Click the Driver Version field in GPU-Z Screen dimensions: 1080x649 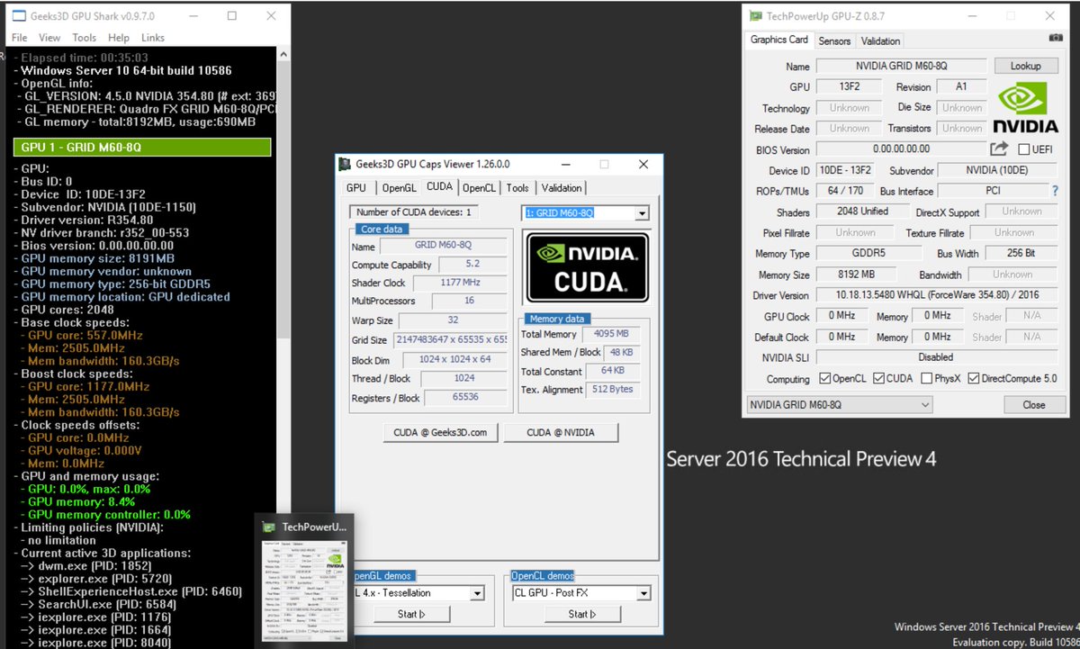pos(937,295)
